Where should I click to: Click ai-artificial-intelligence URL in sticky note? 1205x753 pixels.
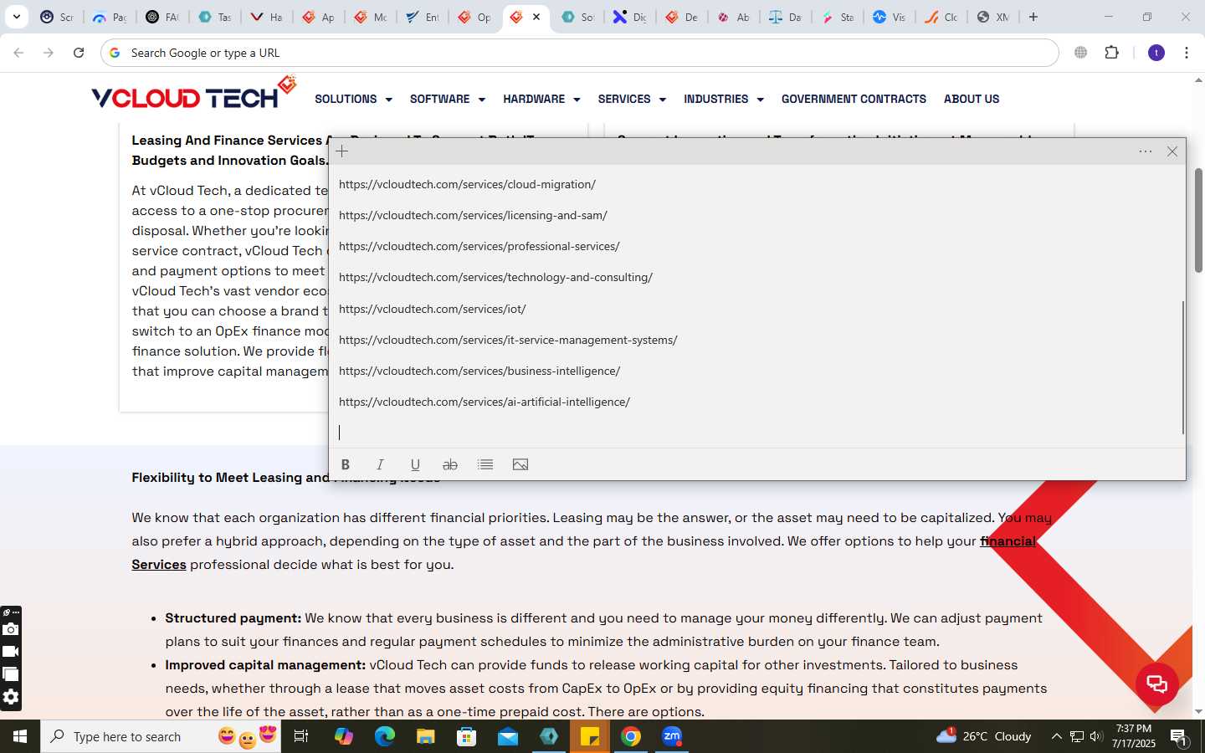click(x=485, y=402)
